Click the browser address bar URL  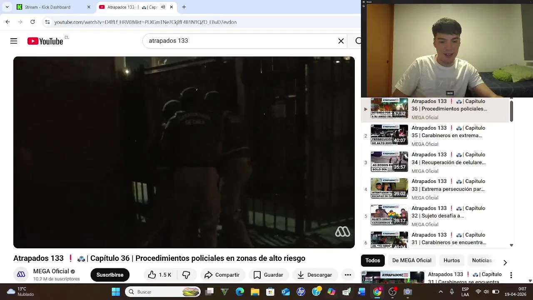tap(145, 22)
